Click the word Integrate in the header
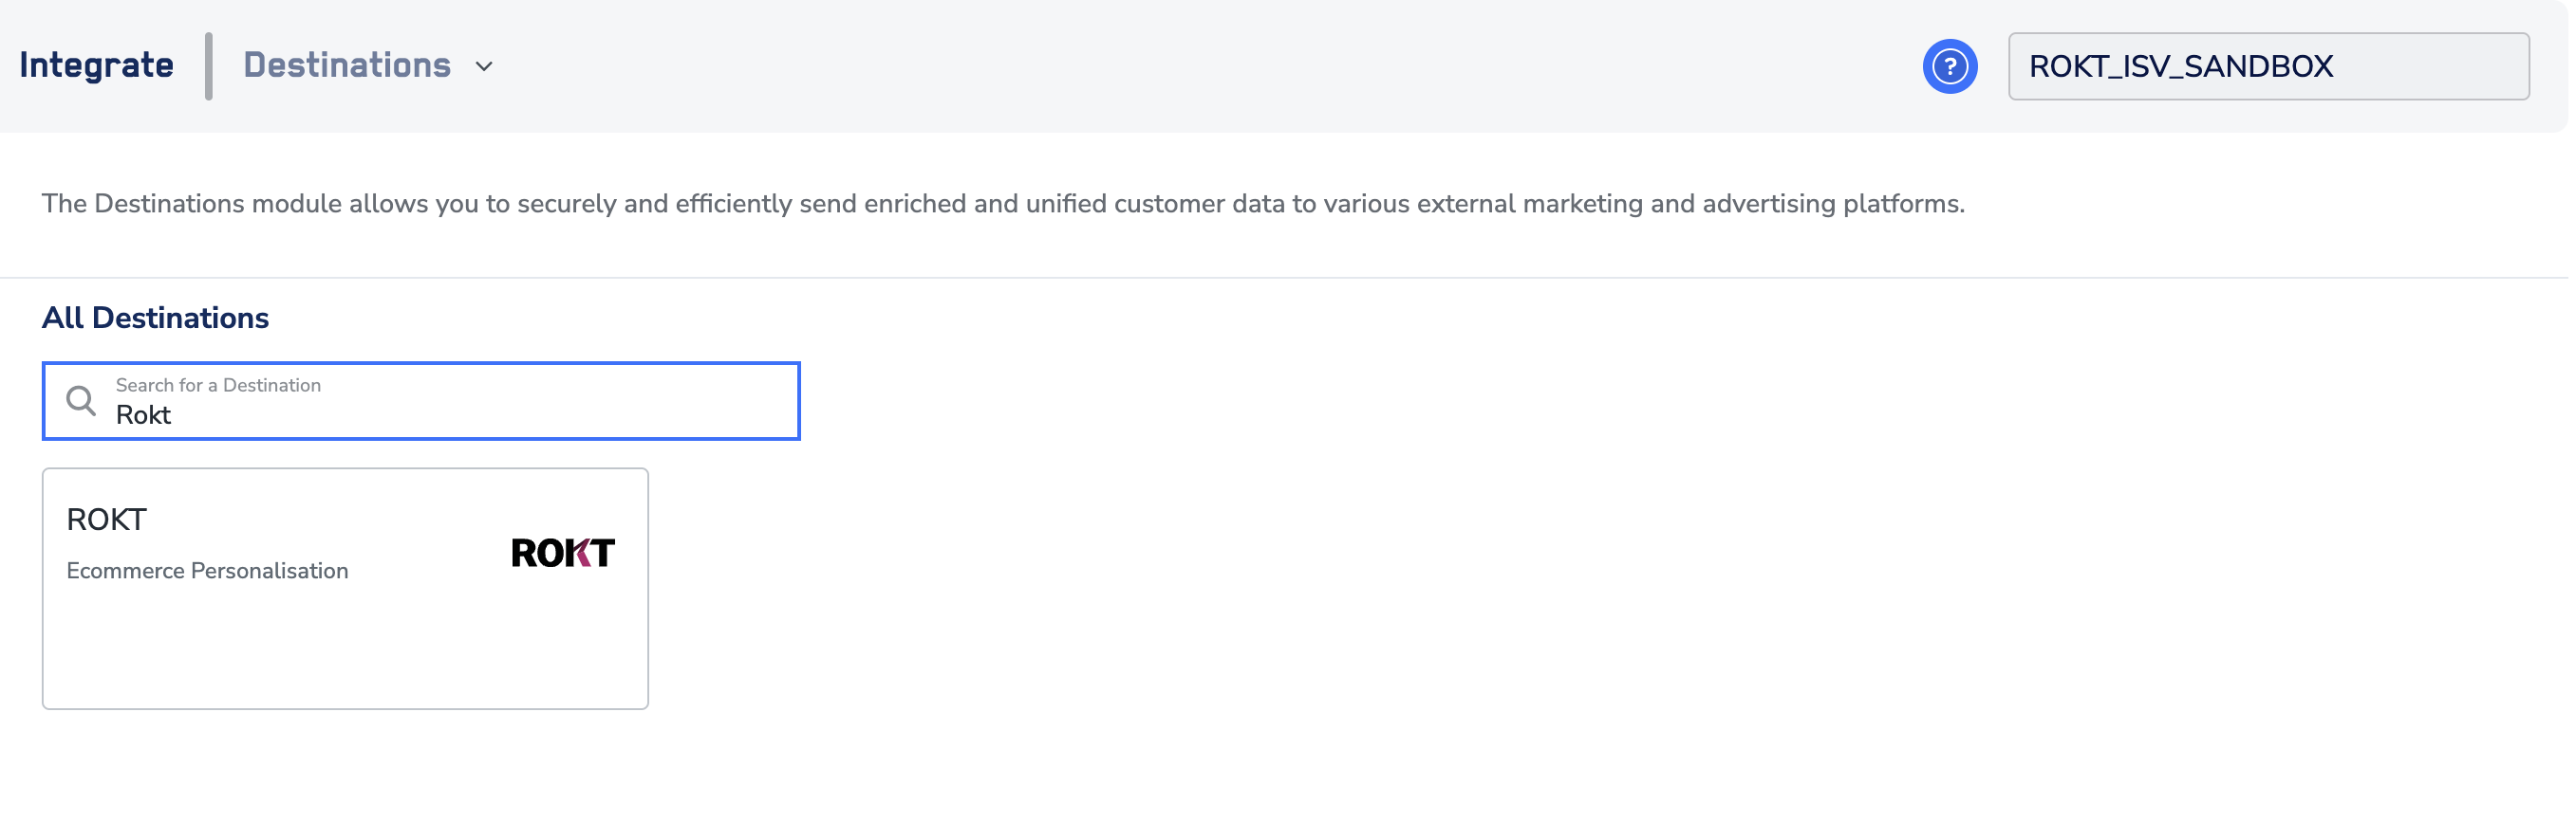 tap(96, 64)
